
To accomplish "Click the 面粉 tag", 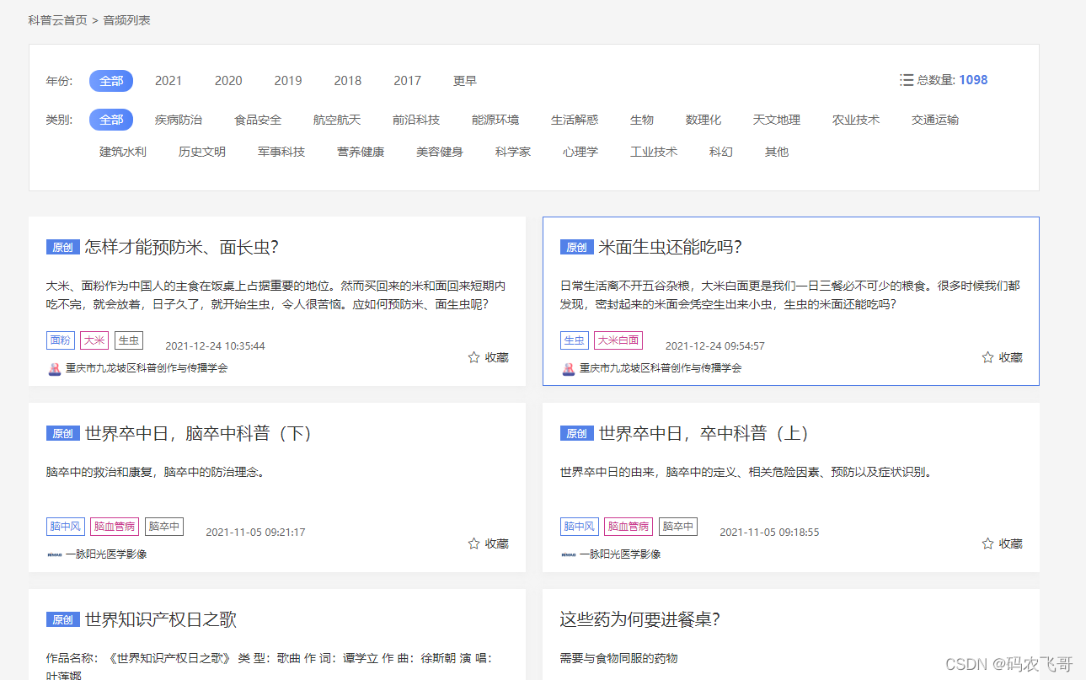I will pos(61,340).
